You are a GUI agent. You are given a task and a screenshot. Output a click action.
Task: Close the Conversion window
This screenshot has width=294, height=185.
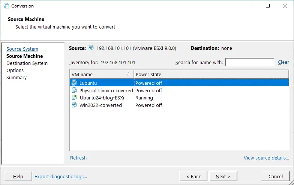pyautogui.click(x=285, y=6)
